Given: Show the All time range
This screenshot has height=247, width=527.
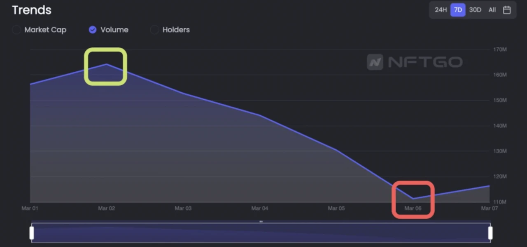Looking at the screenshot, I should 492,10.
